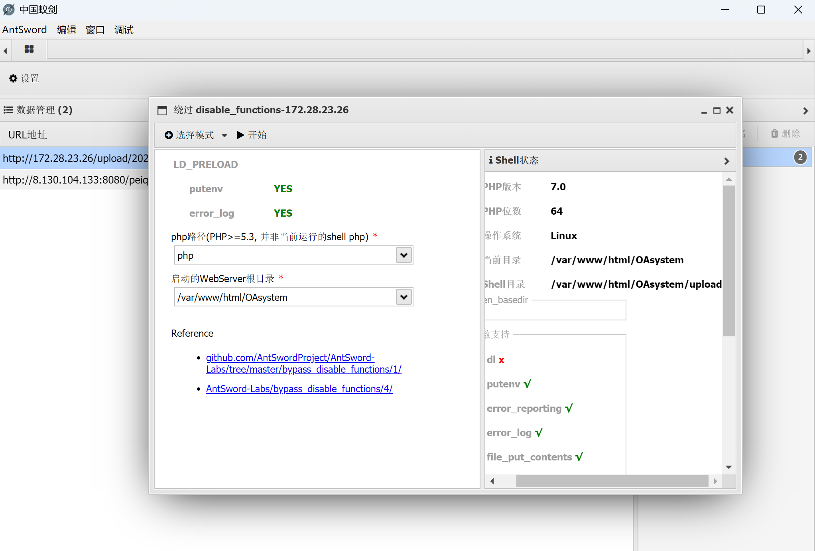Open the Edit (编辑) menu
Viewport: 815px width, 551px height.
click(66, 30)
